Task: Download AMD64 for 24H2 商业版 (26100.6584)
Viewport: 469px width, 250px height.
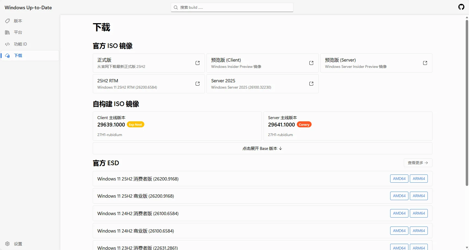Action: [399, 231]
